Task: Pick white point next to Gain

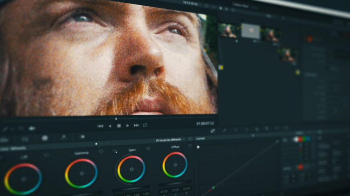Action: (x=115, y=151)
